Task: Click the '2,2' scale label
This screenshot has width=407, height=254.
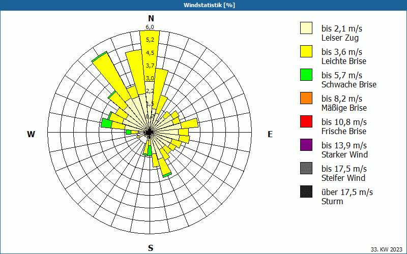Action: 150,91
